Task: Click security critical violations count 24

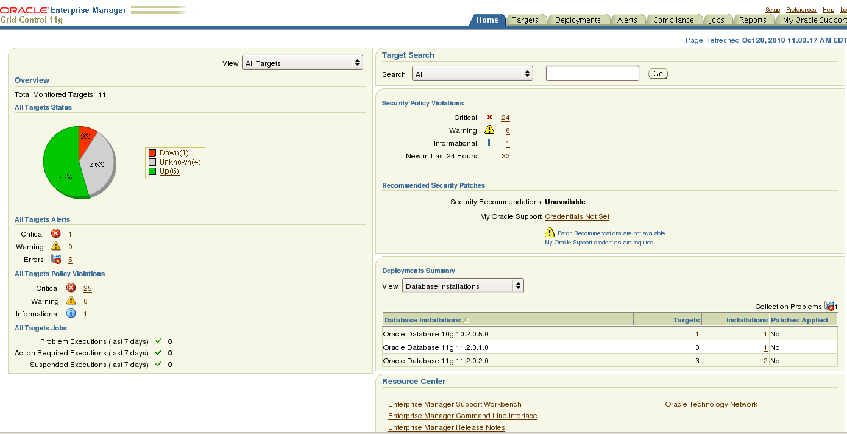Action: pos(506,118)
